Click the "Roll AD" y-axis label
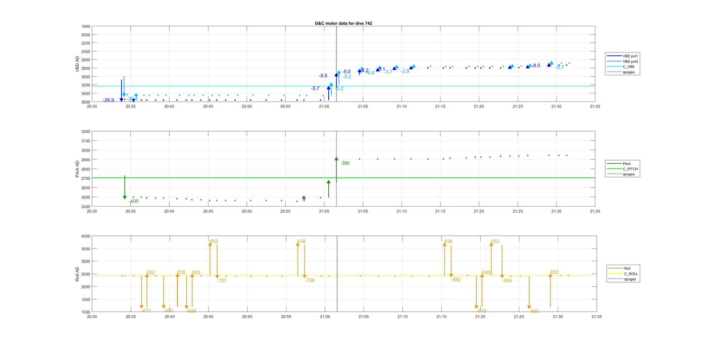 click(77, 274)
